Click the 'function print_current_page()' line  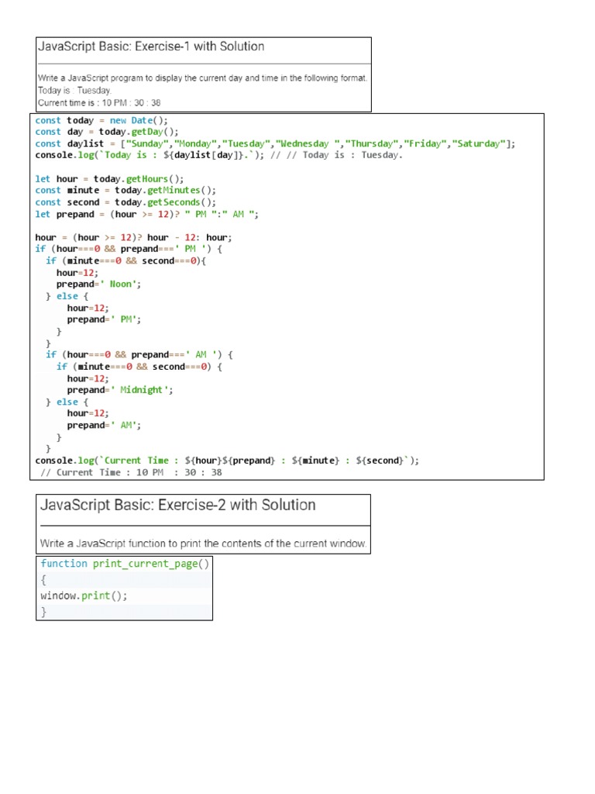[125, 564]
